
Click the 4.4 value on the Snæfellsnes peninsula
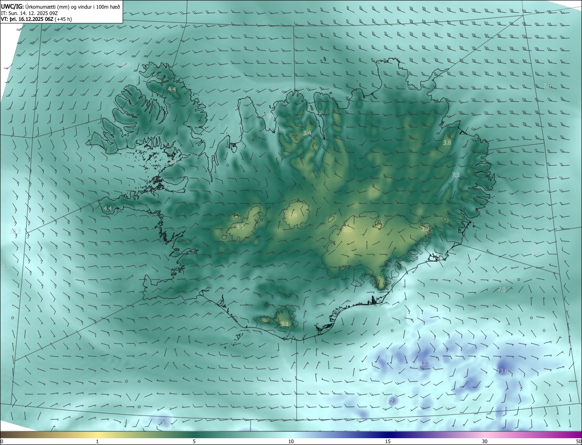click(x=108, y=208)
